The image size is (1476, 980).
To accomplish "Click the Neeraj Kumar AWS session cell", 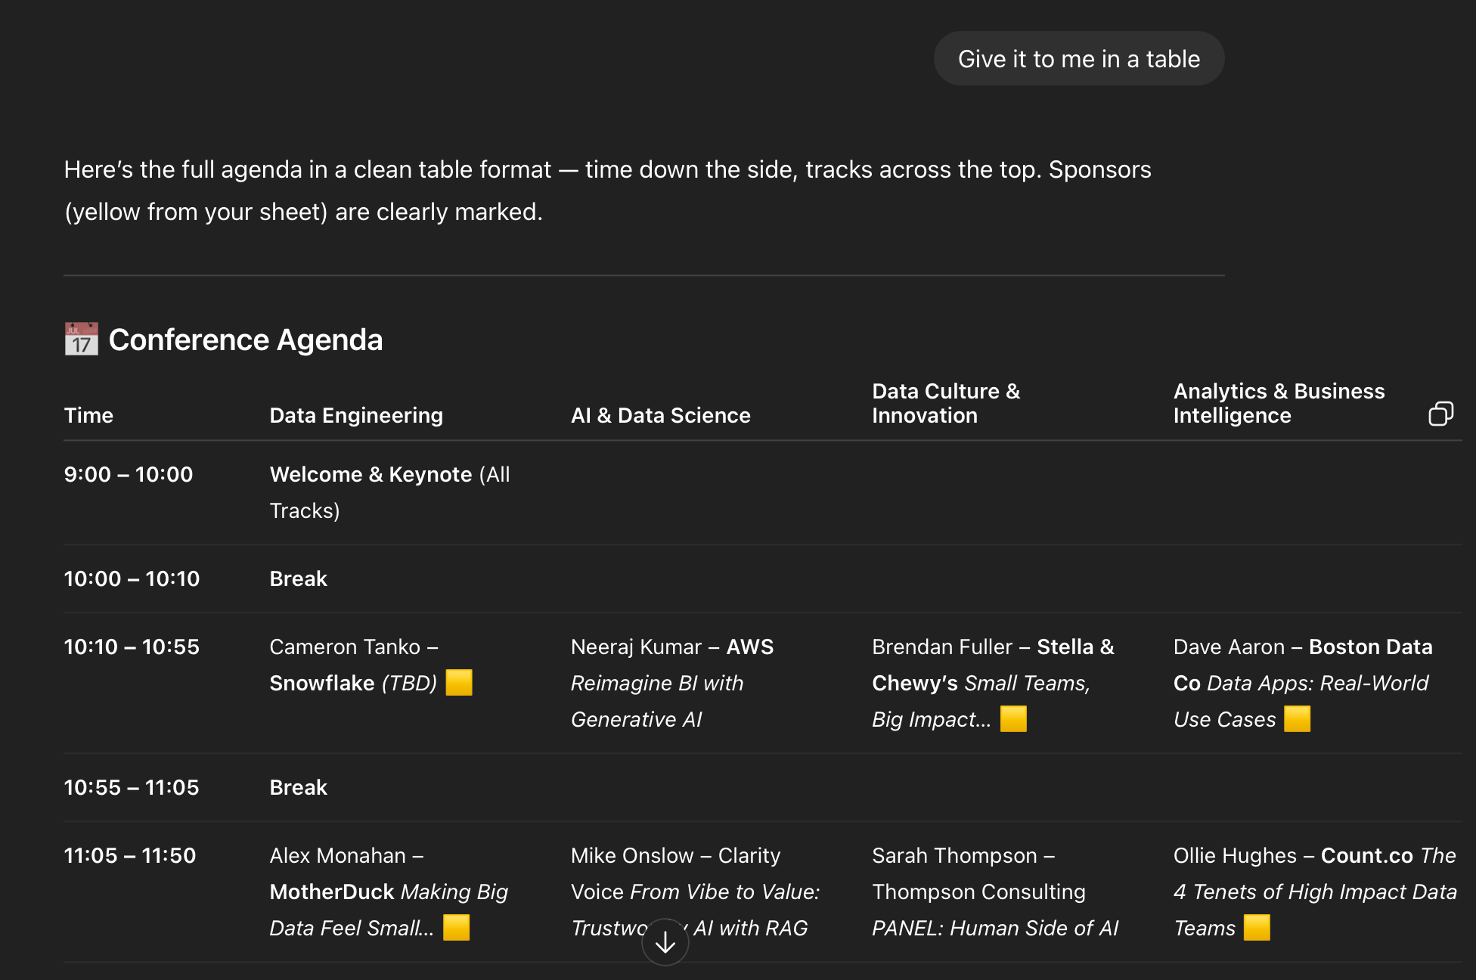I will click(x=671, y=683).
